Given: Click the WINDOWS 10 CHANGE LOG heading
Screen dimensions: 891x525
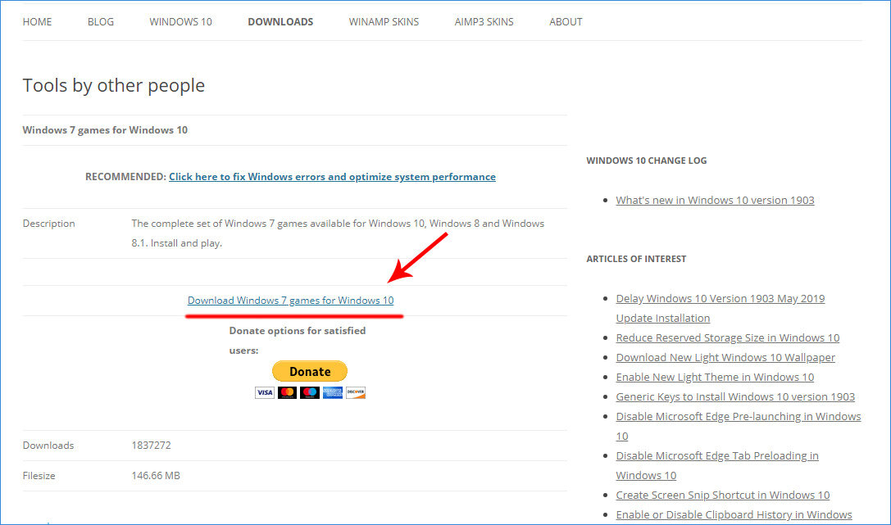Looking at the screenshot, I should [647, 161].
